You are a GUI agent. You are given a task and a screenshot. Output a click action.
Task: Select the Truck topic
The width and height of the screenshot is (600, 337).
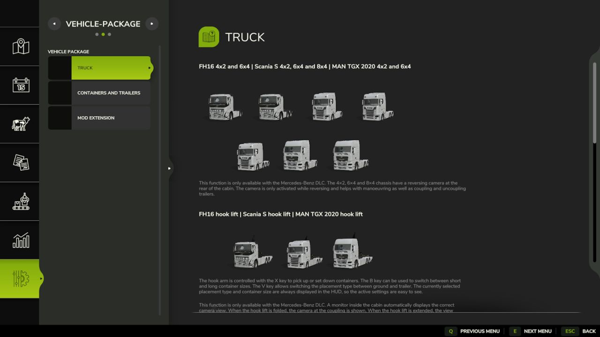pos(99,68)
